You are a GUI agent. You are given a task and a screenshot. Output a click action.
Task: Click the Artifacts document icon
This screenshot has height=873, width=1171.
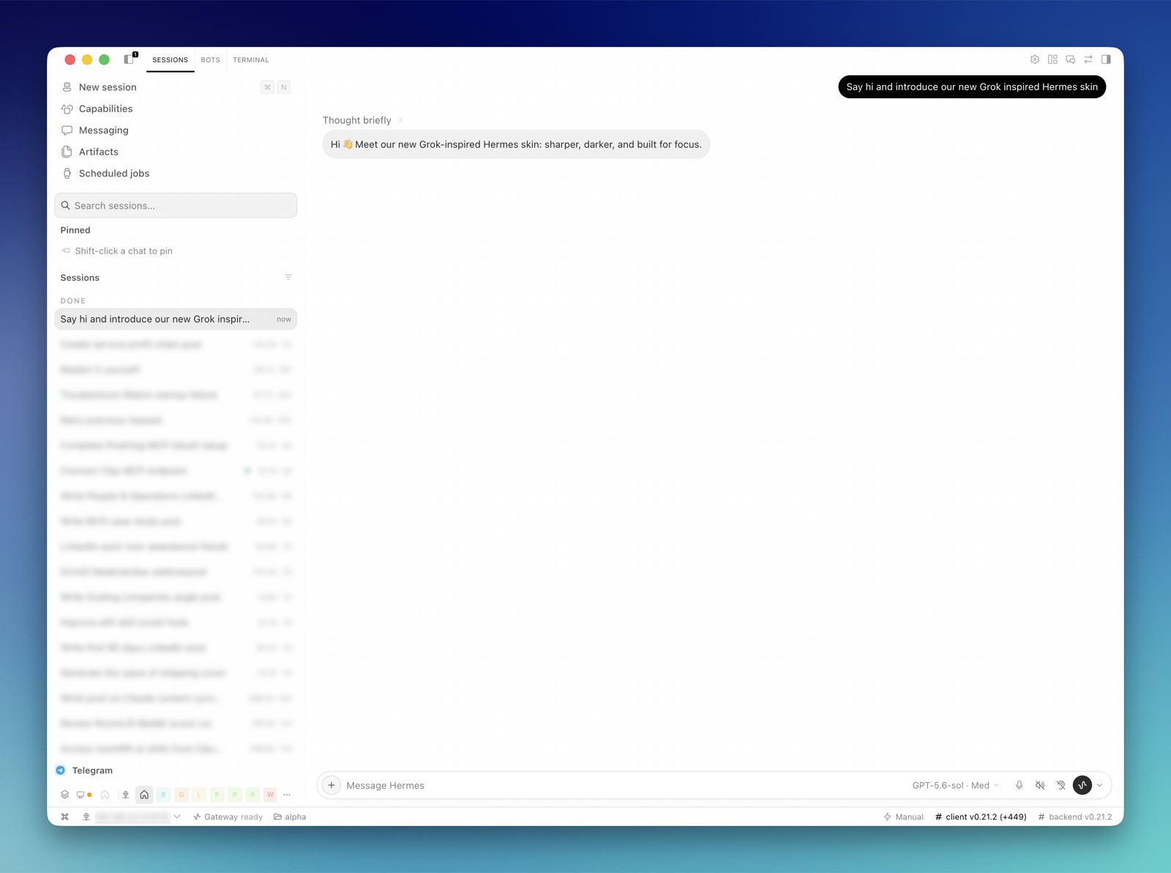[67, 152]
